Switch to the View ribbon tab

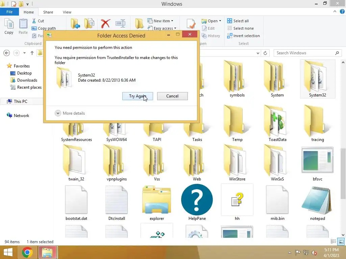point(67,12)
